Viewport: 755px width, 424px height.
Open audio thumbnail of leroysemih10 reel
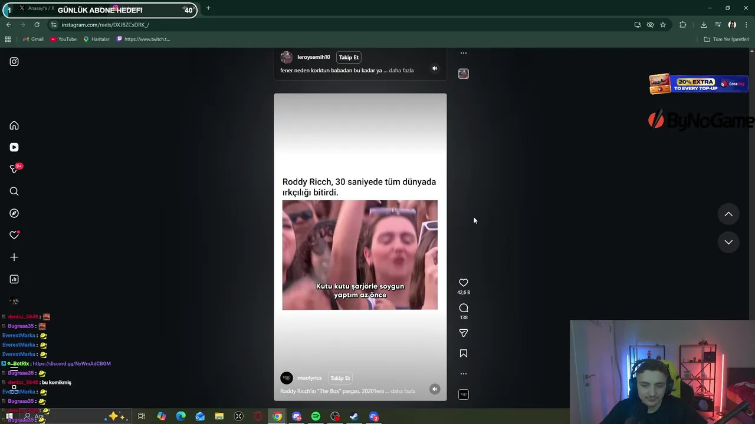tap(464, 74)
